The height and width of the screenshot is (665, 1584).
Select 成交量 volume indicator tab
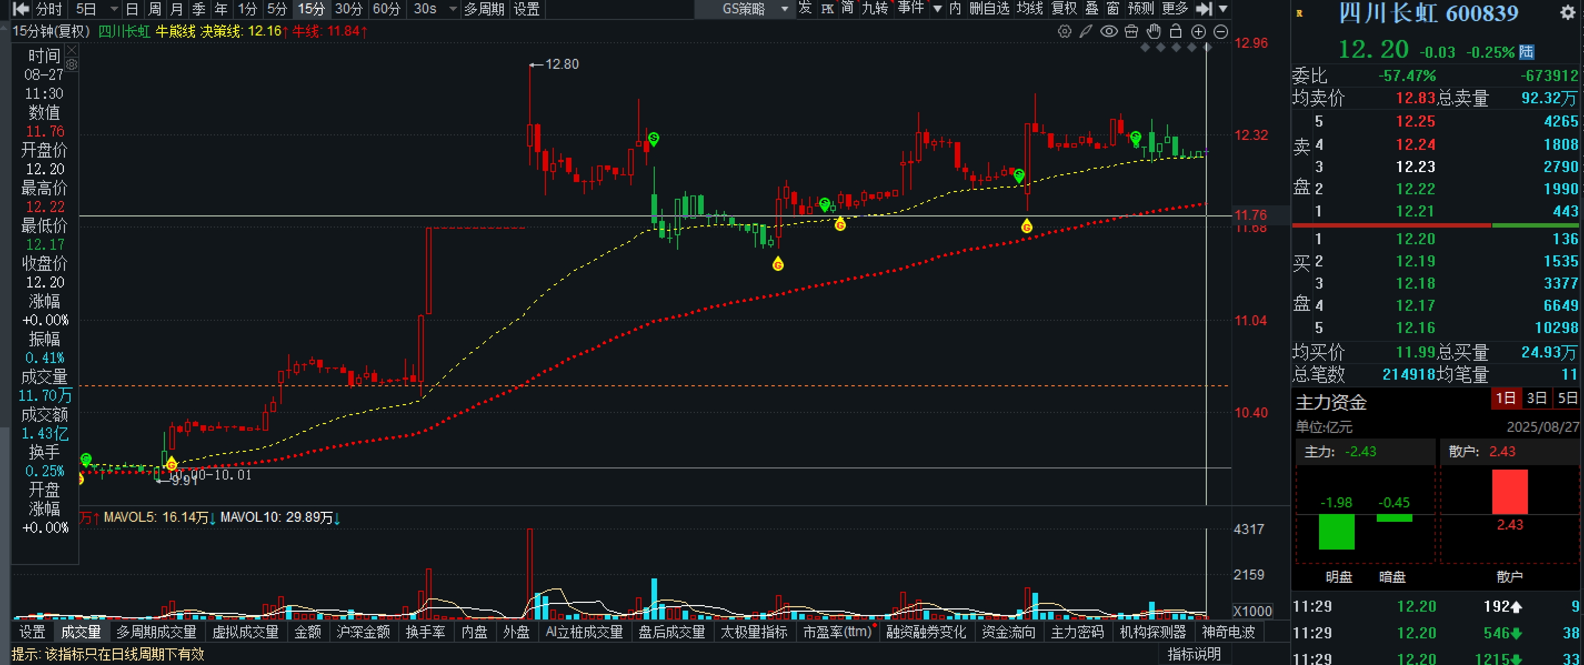point(81,632)
